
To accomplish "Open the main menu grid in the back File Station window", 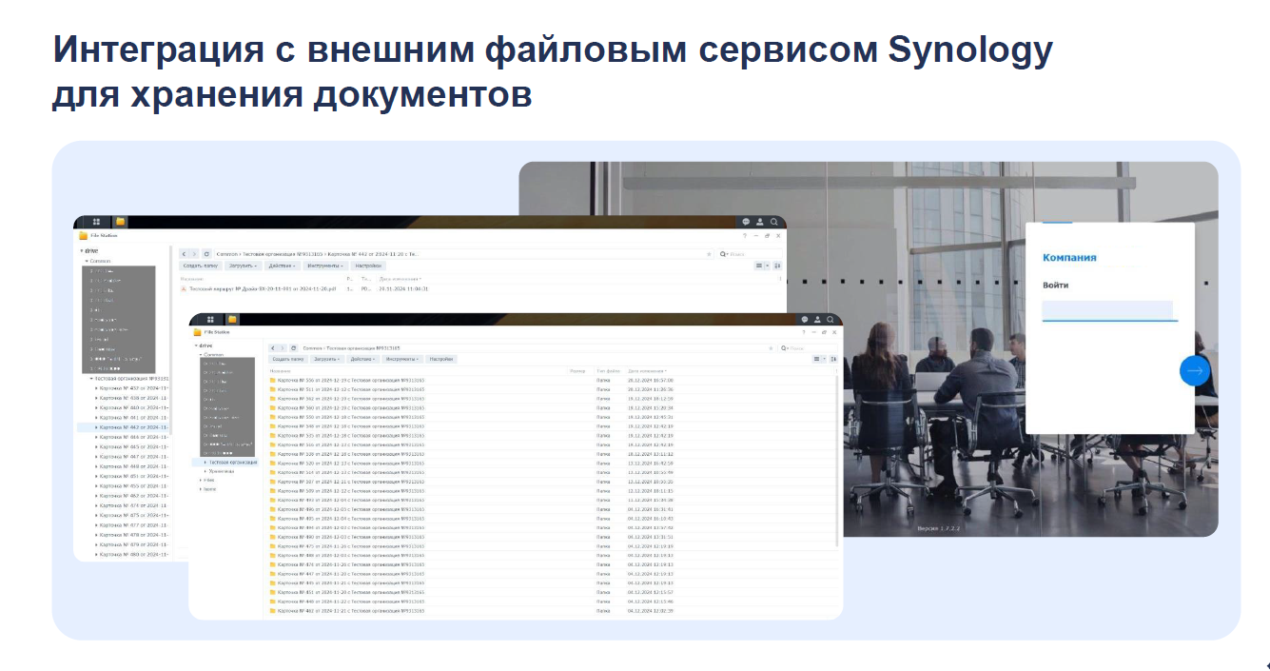I will 96,222.
